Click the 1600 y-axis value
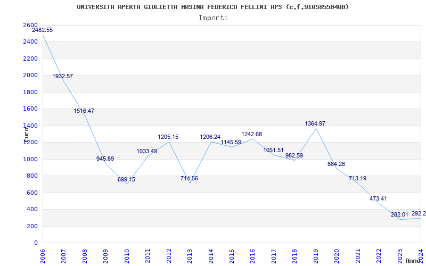This screenshot has height=266, width=426. click(x=30, y=109)
